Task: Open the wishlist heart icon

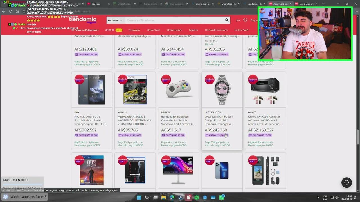Action: [245, 20]
